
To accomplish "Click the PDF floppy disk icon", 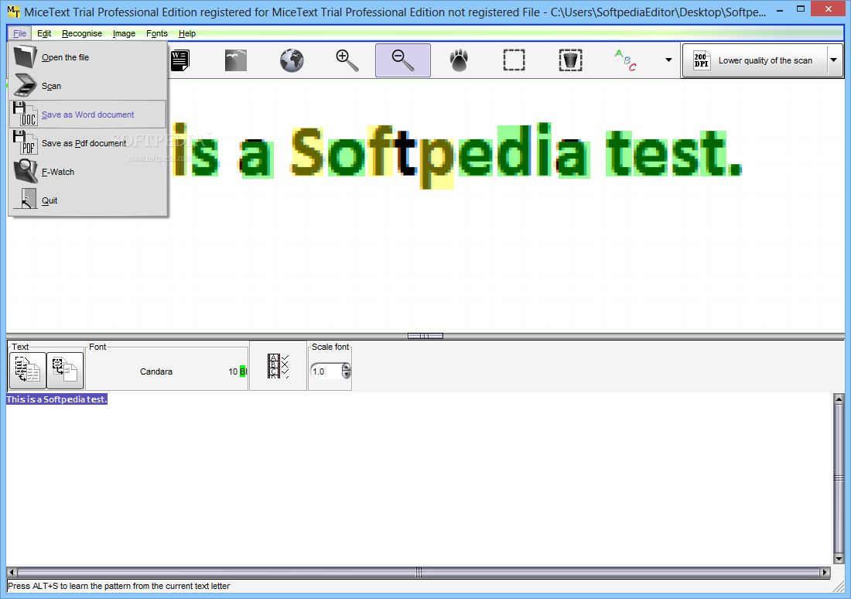I will point(25,143).
